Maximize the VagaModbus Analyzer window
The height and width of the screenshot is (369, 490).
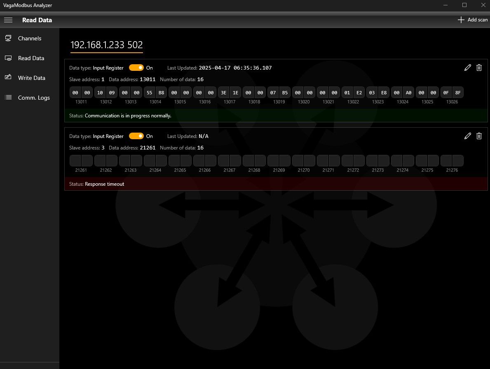click(x=464, y=5)
